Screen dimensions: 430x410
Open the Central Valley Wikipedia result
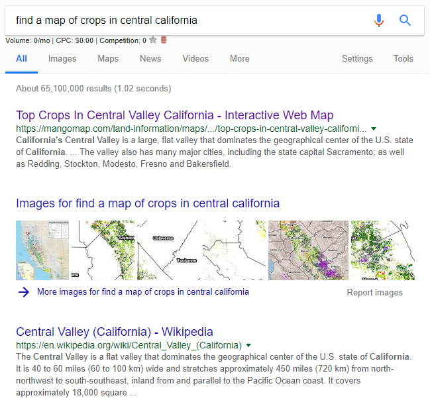115,332
